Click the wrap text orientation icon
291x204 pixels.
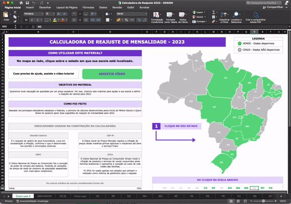click(x=93, y=14)
